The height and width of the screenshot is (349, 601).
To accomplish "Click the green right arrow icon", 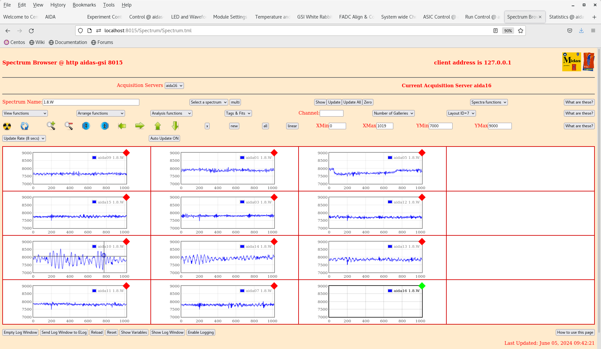I will coord(140,126).
